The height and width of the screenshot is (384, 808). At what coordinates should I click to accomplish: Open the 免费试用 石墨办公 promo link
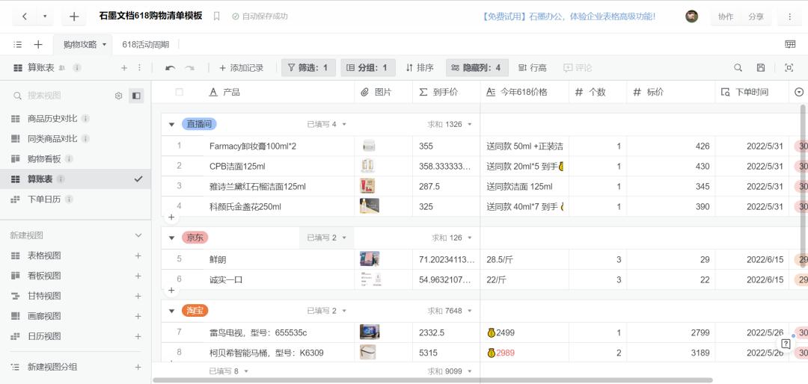tap(569, 16)
